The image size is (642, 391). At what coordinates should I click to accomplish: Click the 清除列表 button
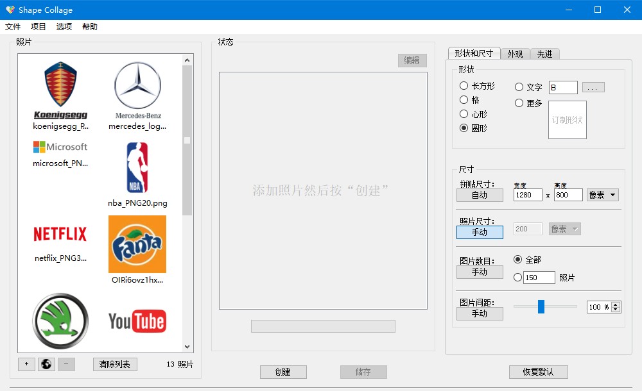point(115,364)
